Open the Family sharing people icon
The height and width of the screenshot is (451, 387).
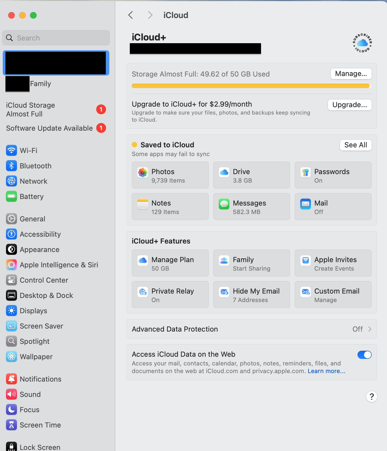[224, 260]
